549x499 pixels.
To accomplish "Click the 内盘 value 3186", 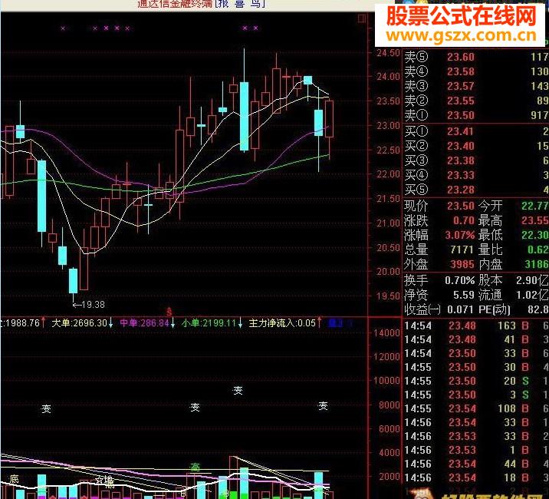I will (537, 264).
